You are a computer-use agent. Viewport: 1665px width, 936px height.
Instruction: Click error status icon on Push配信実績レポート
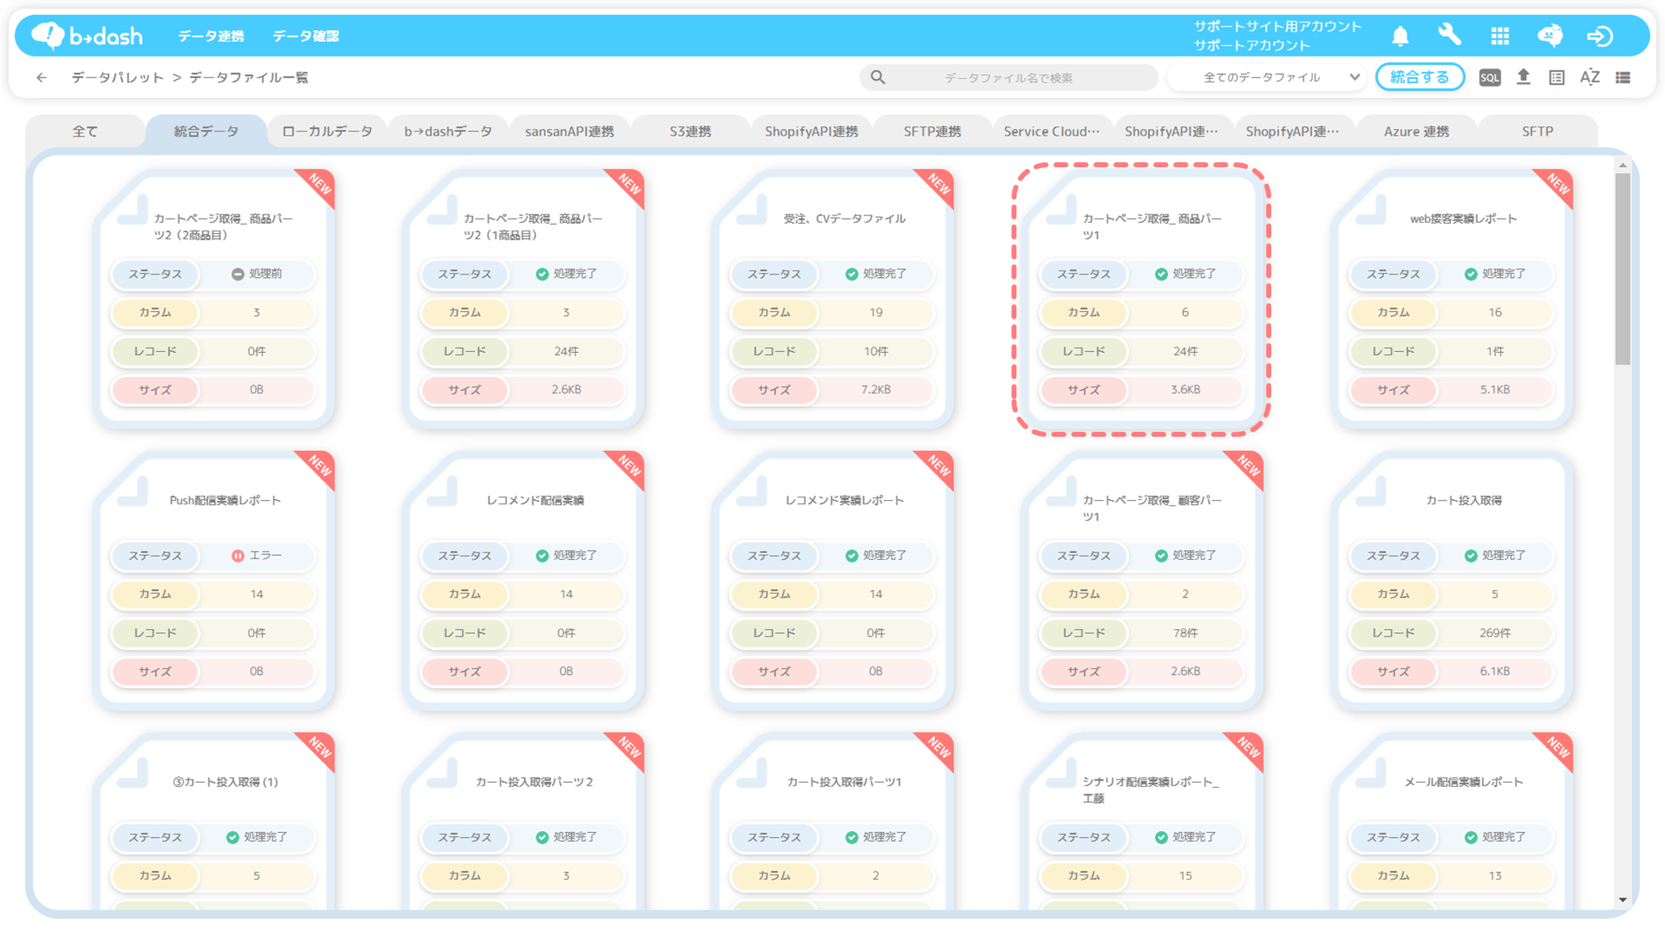pyautogui.click(x=237, y=555)
